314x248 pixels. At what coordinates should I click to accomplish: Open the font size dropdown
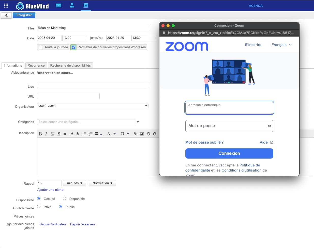125,134
